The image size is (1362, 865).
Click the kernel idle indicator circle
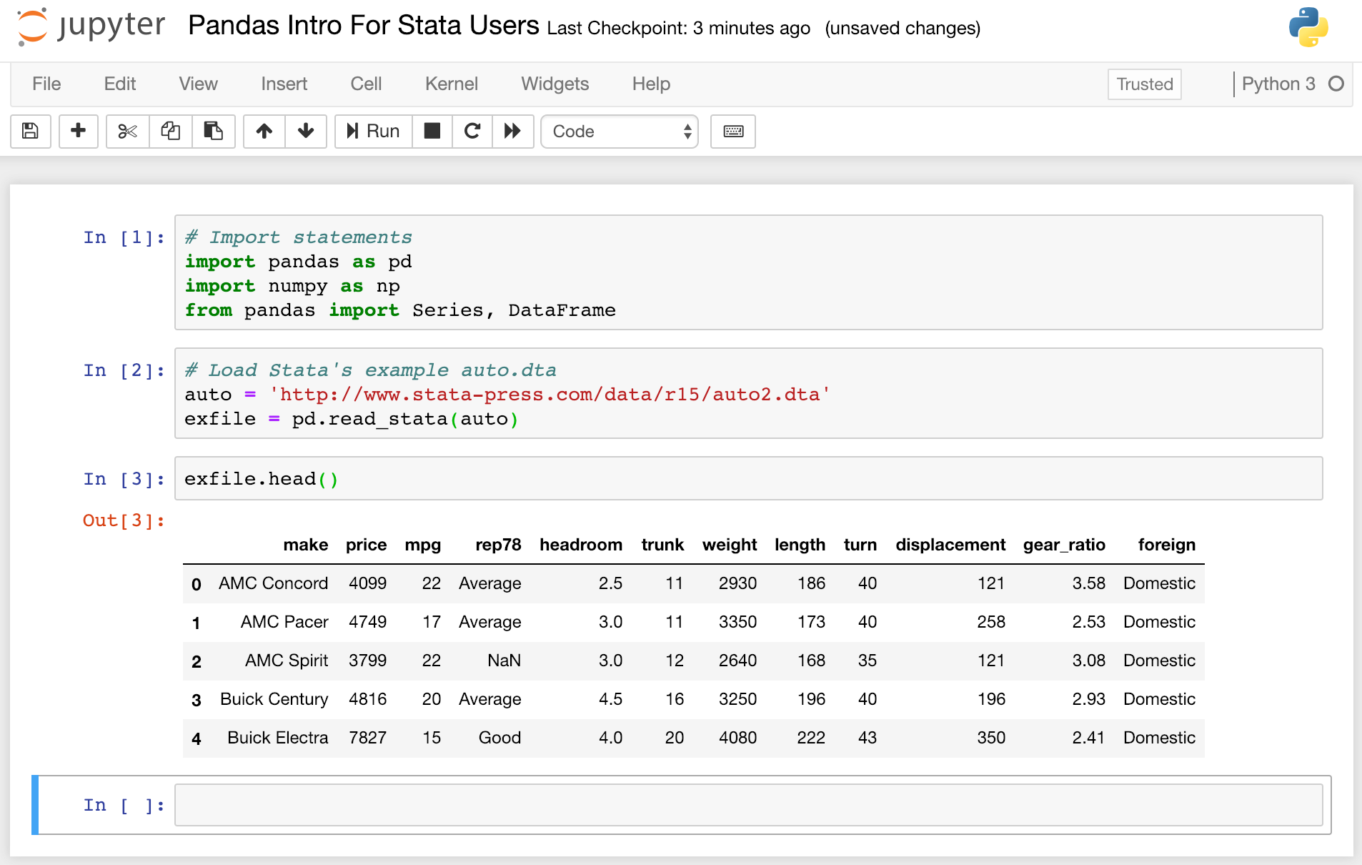coord(1336,84)
